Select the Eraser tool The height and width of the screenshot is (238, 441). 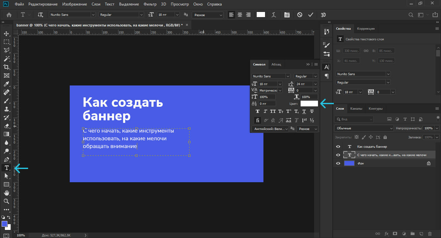pos(6,126)
